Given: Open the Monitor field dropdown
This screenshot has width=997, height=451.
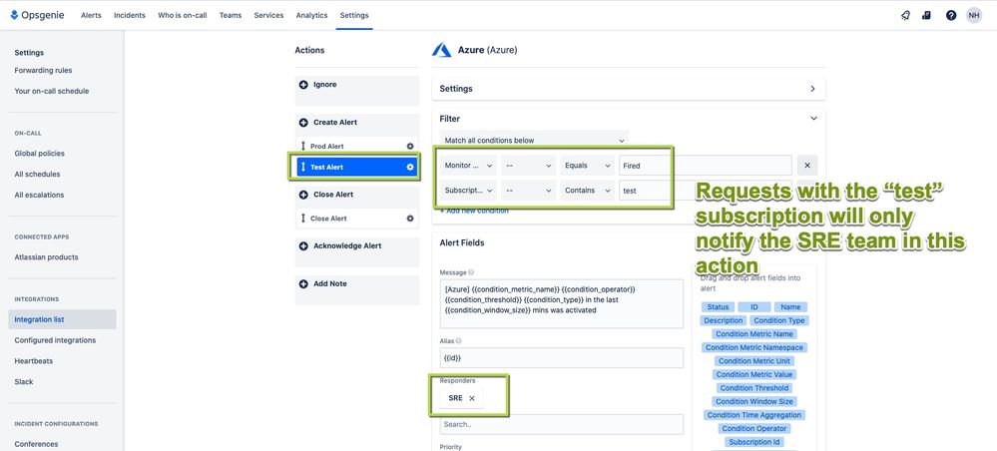Looking at the screenshot, I should [468, 166].
